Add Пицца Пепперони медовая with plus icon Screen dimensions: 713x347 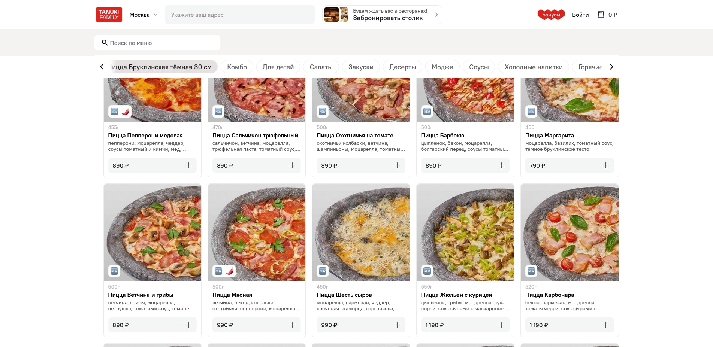[188, 165]
